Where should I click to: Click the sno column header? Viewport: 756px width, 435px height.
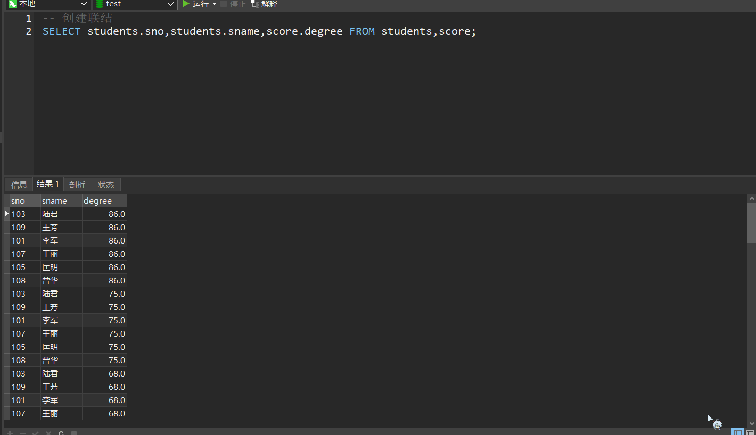(25, 201)
